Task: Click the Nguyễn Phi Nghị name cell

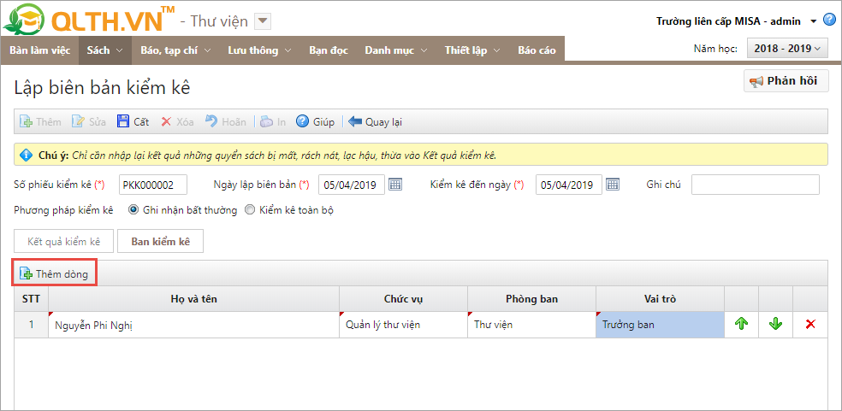Action: pyautogui.click(x=194, y=325)
